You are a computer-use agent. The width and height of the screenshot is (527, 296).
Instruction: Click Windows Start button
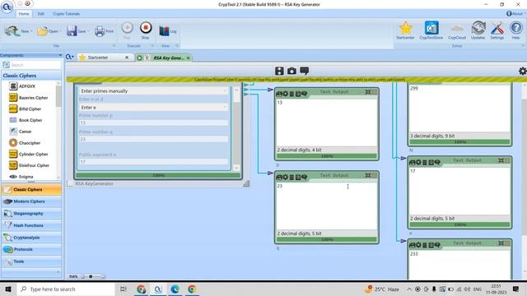click(8, 289)
